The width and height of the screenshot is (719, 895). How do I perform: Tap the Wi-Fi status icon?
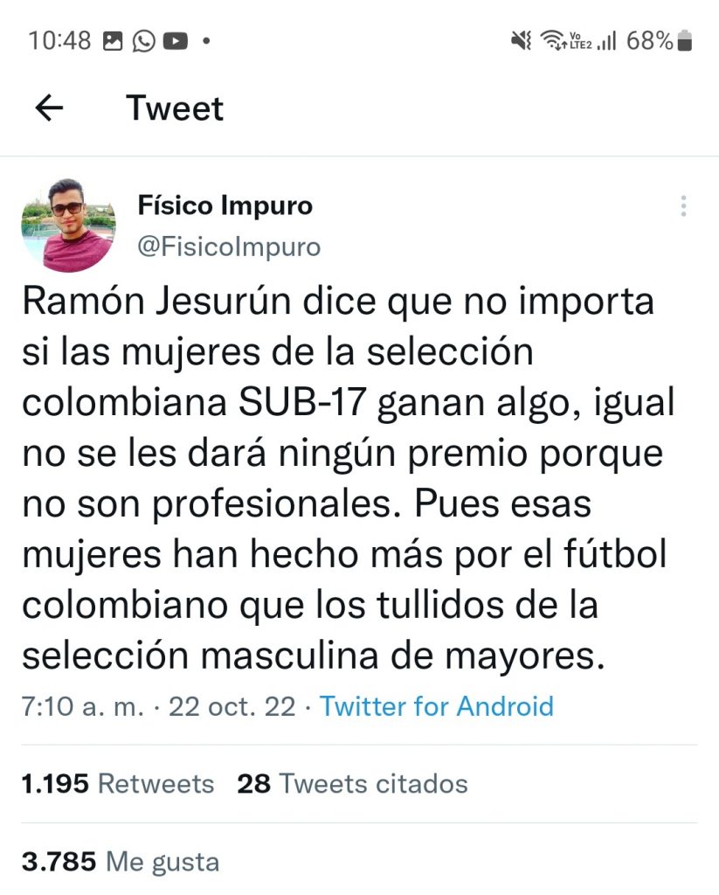[x=552, y=40]
